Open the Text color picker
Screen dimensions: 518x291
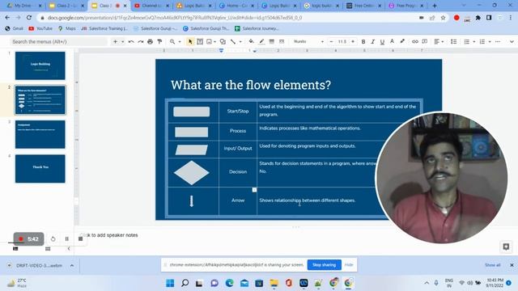392,41
